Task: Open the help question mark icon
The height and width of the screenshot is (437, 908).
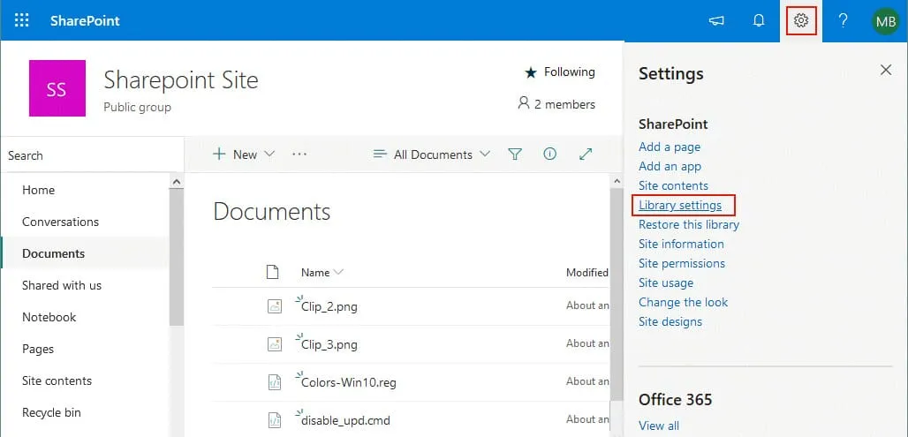Action: pyautogui.click(x=844, y=20)
